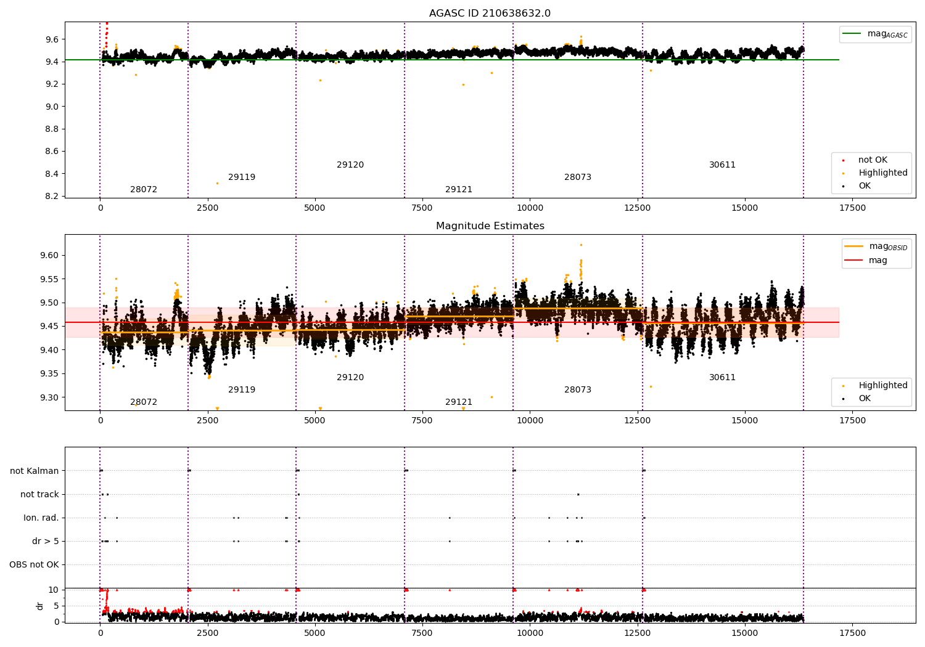
Task: Click the 'Ion. rad.' y-axis label
Action: 41,518
